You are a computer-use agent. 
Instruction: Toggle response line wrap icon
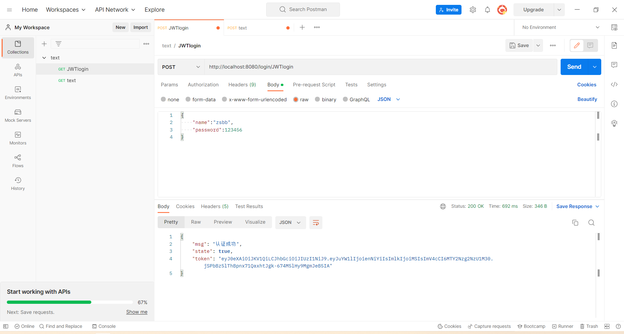coord(316,223)
